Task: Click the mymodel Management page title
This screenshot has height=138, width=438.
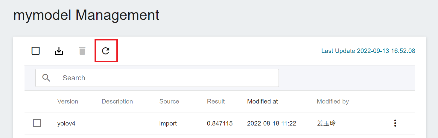Action: coord(86,15)
